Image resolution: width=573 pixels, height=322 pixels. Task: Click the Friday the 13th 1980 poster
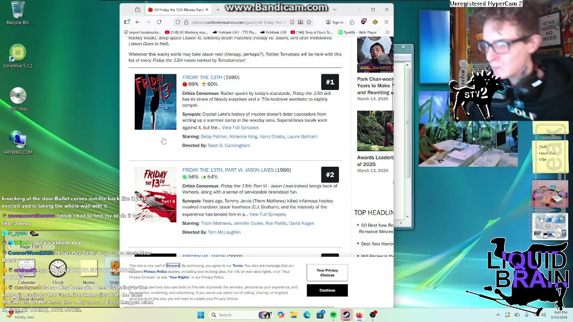[x=155, y=102]
